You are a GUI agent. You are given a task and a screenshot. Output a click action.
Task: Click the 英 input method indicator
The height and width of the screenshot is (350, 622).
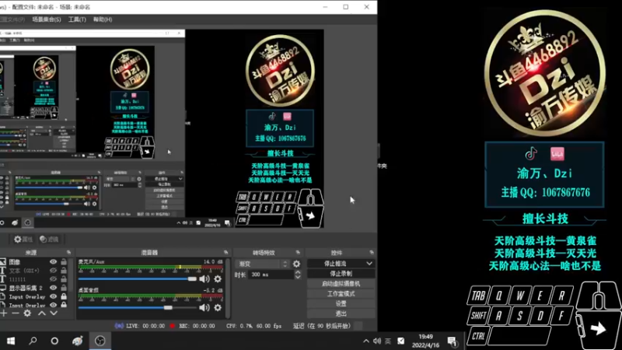click(x=388, y=341)
